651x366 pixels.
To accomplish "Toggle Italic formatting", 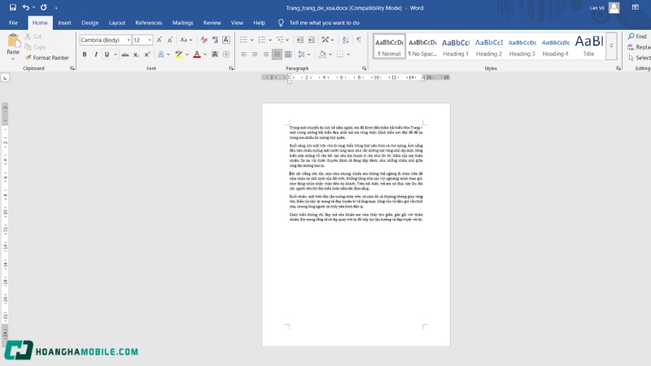I will tap(96, 54).
